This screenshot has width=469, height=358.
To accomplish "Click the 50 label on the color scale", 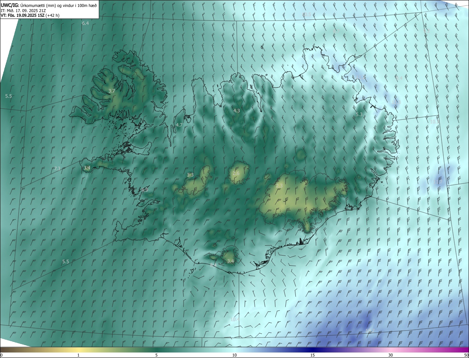I will coord(466,355).
